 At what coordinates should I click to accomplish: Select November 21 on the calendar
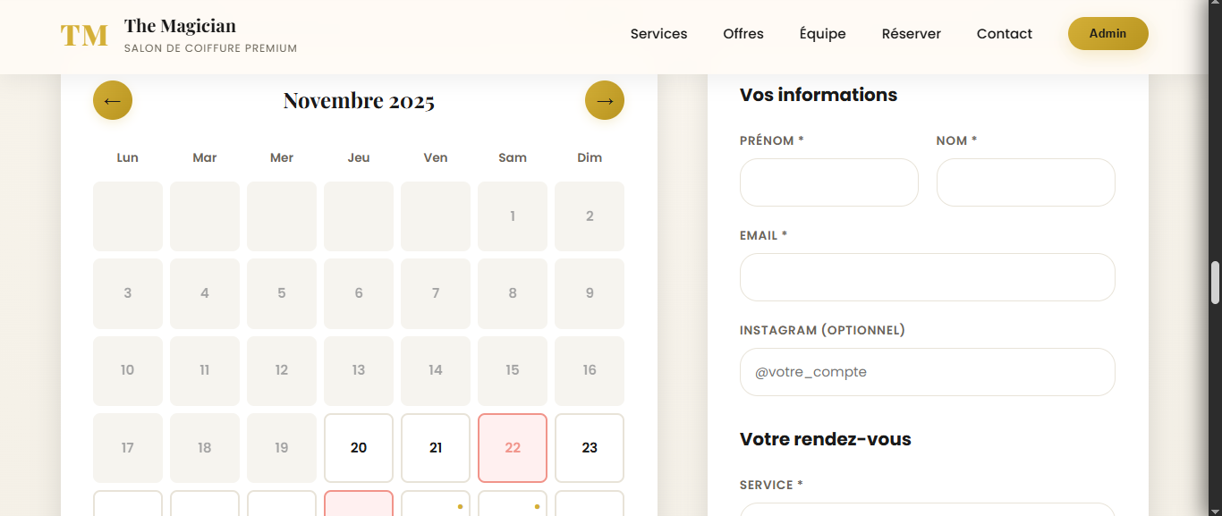435,448
